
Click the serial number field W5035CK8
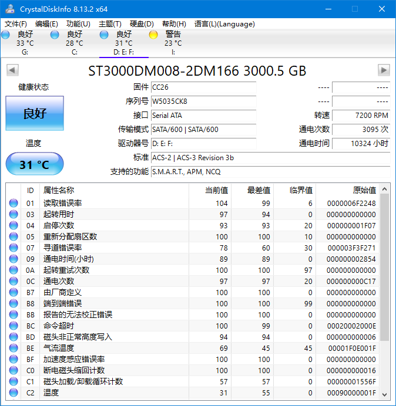[203, 101]
